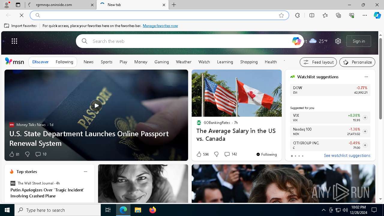Toggle Following for GOBankingRates
This screenshot has width=384, height=216.
tap(266, 154)
